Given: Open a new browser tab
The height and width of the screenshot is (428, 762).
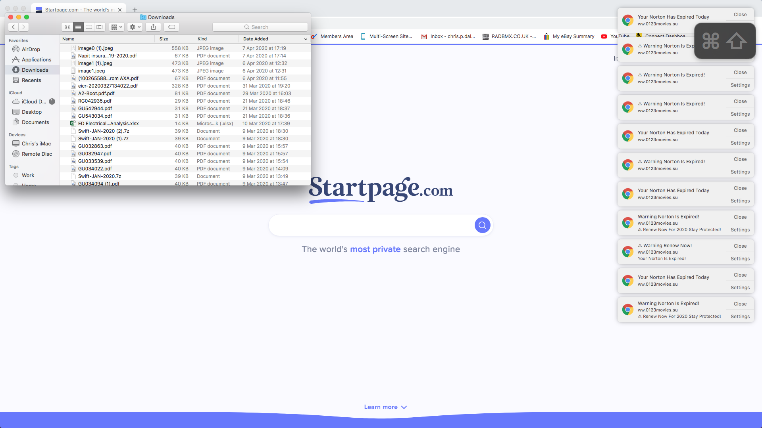Looking at the screenshot, I should click(x=135, y=10).
